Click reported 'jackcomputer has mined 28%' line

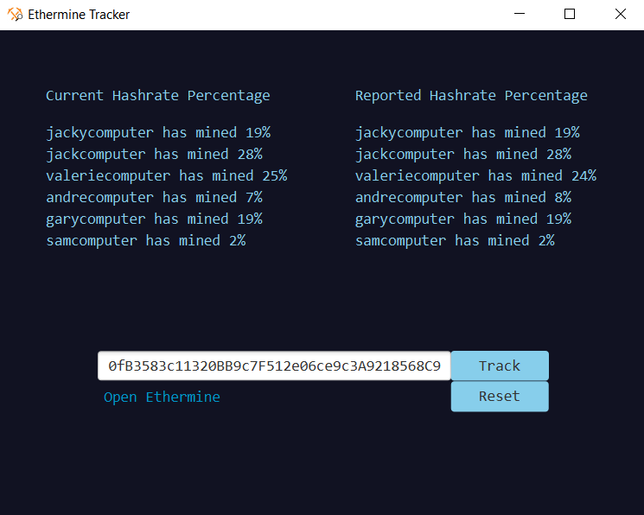pyautogui.click(x=462, y=155)
